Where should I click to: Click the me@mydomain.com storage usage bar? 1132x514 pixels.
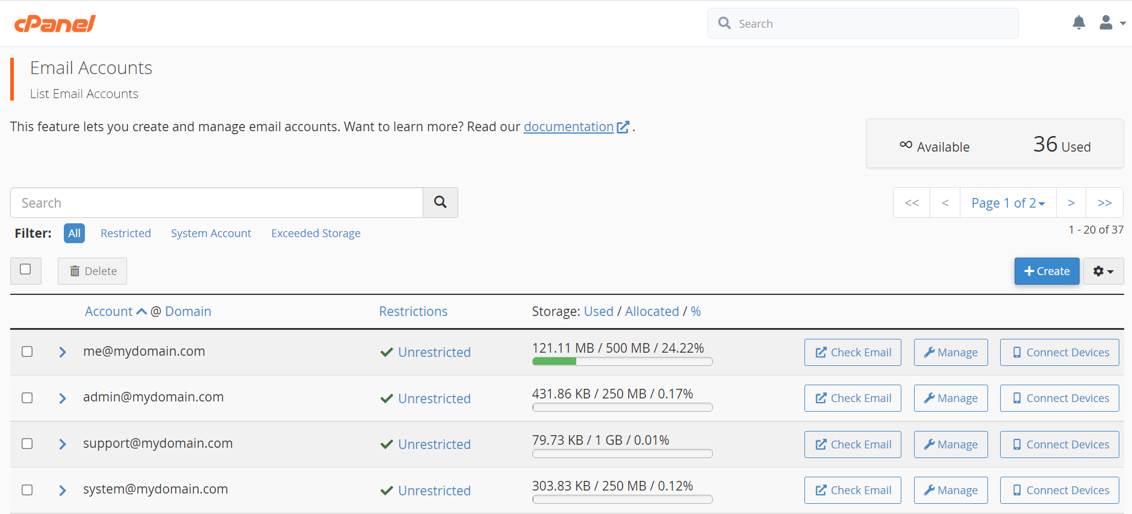click(x=622, y=362)
